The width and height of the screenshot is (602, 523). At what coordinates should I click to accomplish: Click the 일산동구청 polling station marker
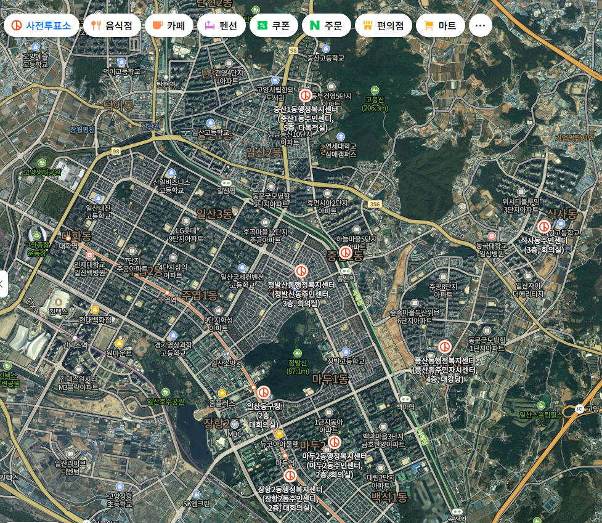(264, 392)
